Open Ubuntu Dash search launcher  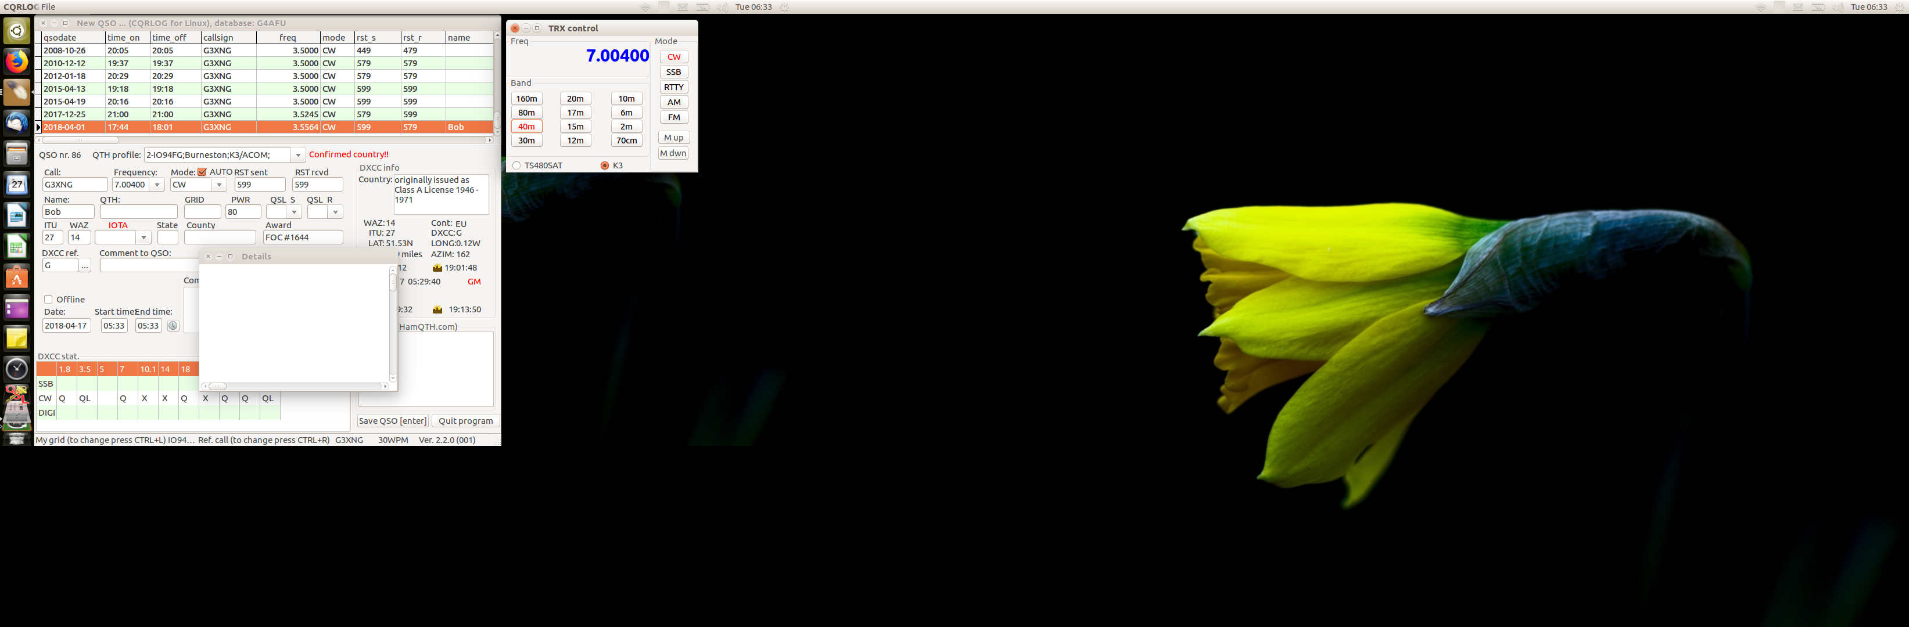[x=16, y=31]
